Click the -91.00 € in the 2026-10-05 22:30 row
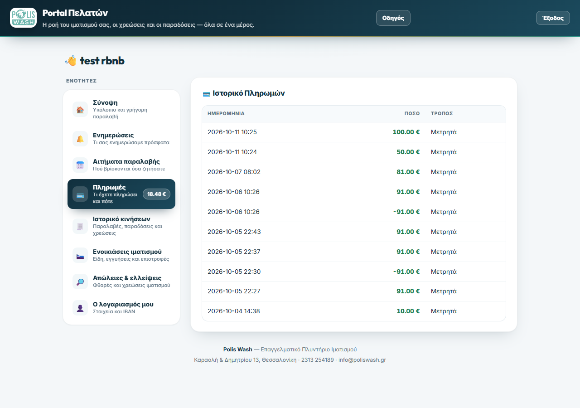This screenshot has height=408, width=580. coord(406,272)
